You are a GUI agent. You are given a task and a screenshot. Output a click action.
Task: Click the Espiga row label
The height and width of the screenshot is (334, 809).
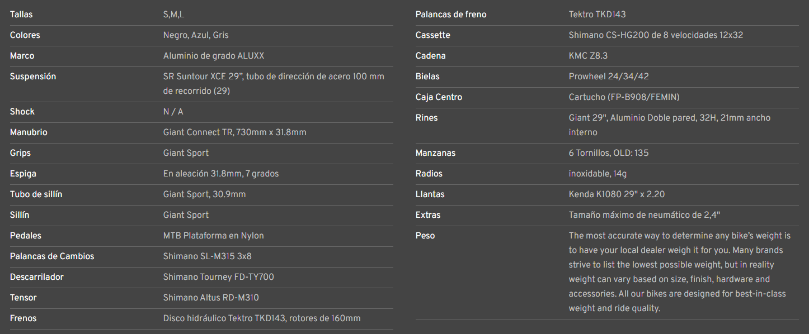23,174
